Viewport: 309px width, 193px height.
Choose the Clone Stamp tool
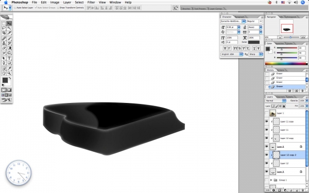coord(4,43)
